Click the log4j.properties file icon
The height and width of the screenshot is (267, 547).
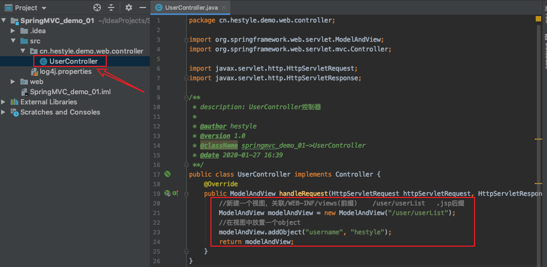tap(34, 72)
